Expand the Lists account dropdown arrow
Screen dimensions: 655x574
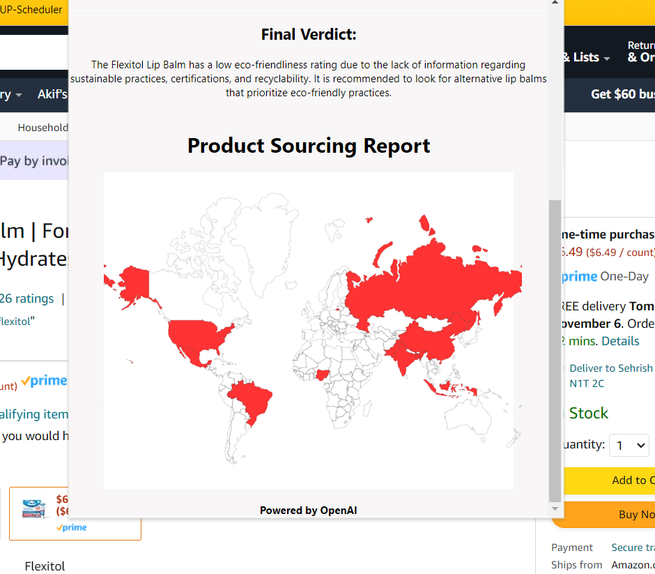(607, 59)
